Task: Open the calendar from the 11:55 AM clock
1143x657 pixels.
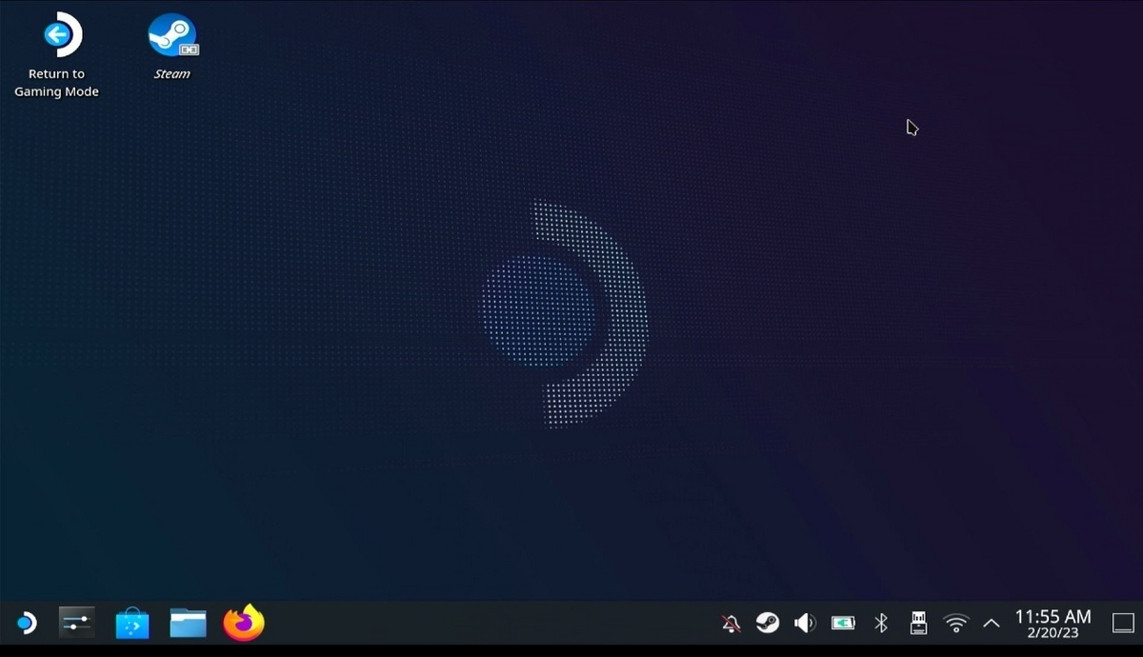Action: pos(1053,617)
